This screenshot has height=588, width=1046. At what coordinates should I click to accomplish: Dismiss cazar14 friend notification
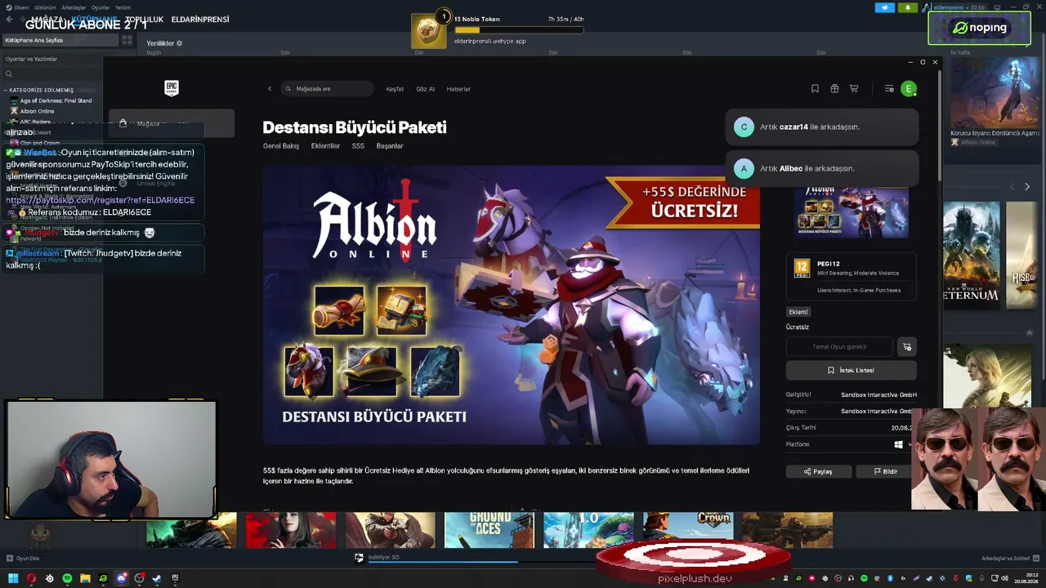(x=822, y=127)
